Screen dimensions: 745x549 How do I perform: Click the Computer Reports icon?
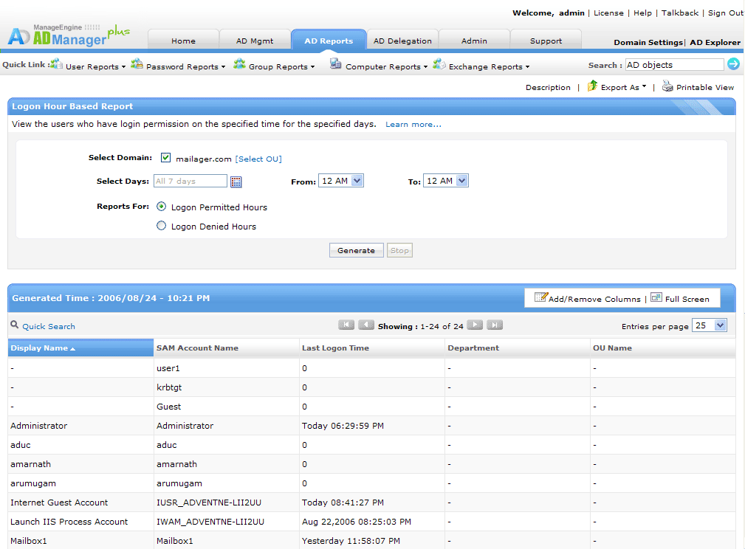335,63
